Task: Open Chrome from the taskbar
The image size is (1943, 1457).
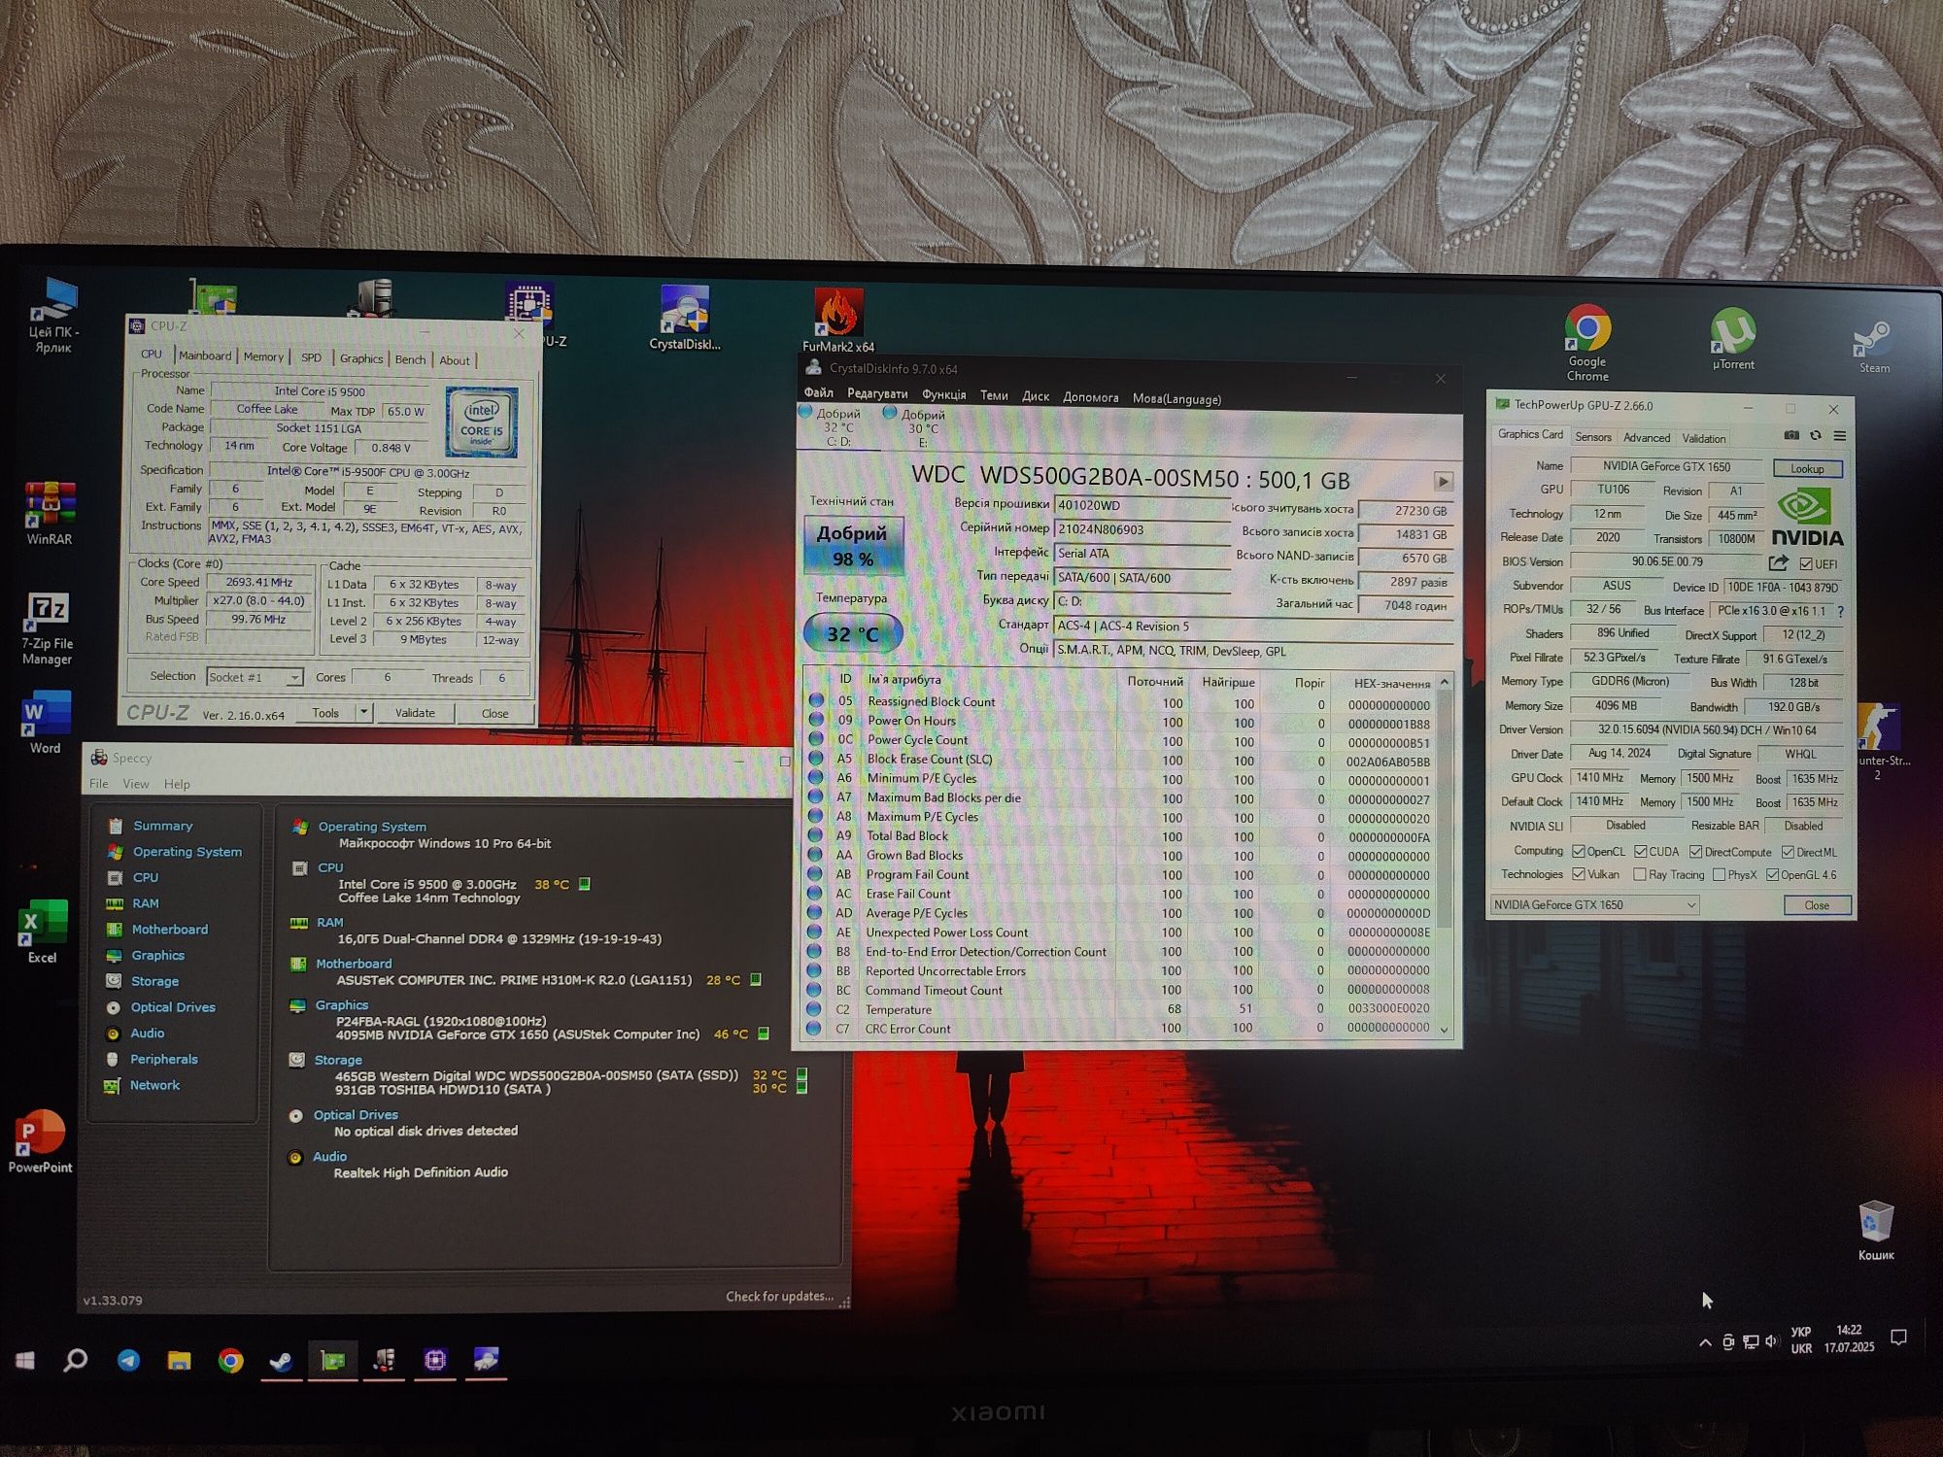Action: (x=230, y=1360)
